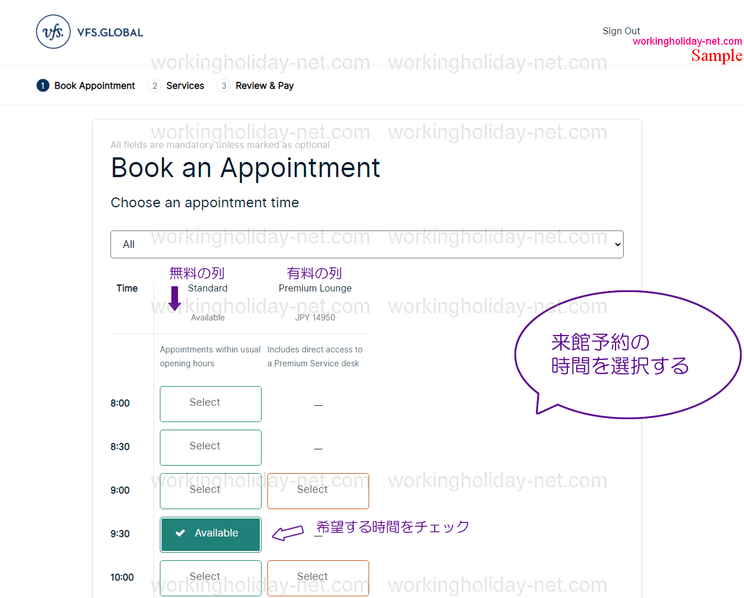Select Standard slot at 10:00
This screenshot has width=744, height=598.
tap(210, 578)
